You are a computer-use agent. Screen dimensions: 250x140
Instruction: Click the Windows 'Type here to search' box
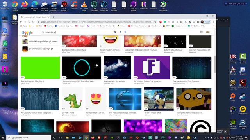[29, 138]
